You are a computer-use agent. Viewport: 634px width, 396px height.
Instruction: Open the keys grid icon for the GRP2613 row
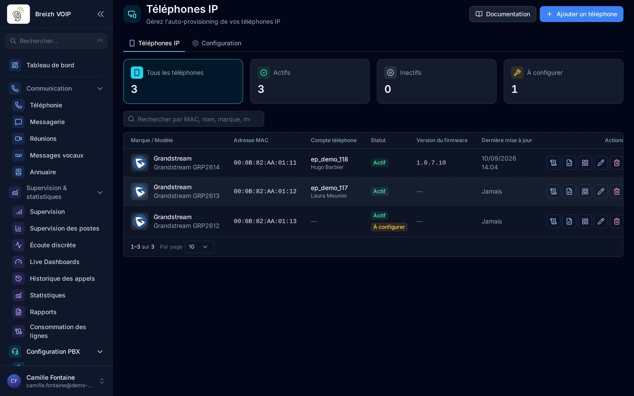(585, 191)
